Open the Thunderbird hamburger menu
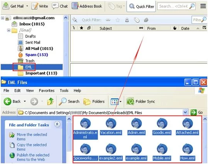 [x=203, y=6]
